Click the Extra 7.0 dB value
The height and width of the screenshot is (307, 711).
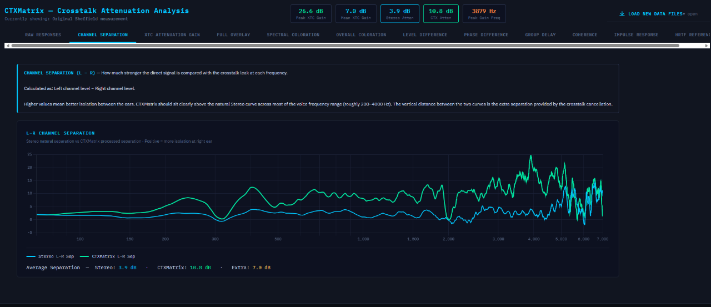coord(261,268)
